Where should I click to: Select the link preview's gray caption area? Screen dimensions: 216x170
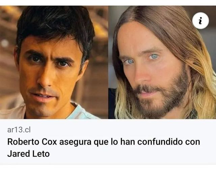point(108,141)
